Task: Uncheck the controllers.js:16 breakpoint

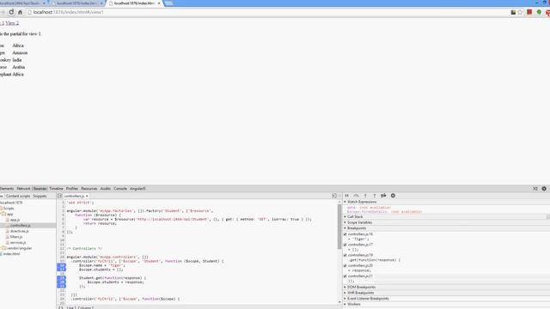Action: point(345,234)
